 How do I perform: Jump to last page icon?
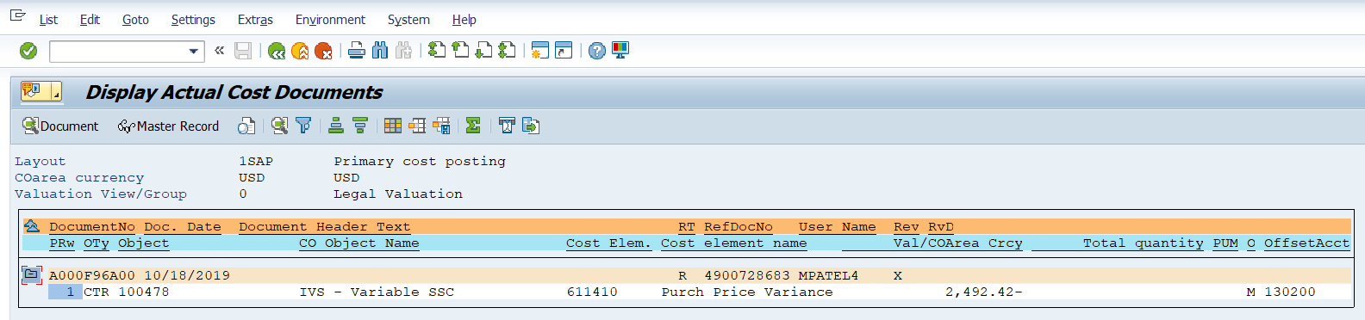508,51
